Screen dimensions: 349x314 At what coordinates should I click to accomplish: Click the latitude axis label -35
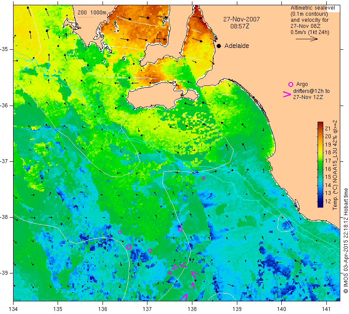tap(4, 49)
